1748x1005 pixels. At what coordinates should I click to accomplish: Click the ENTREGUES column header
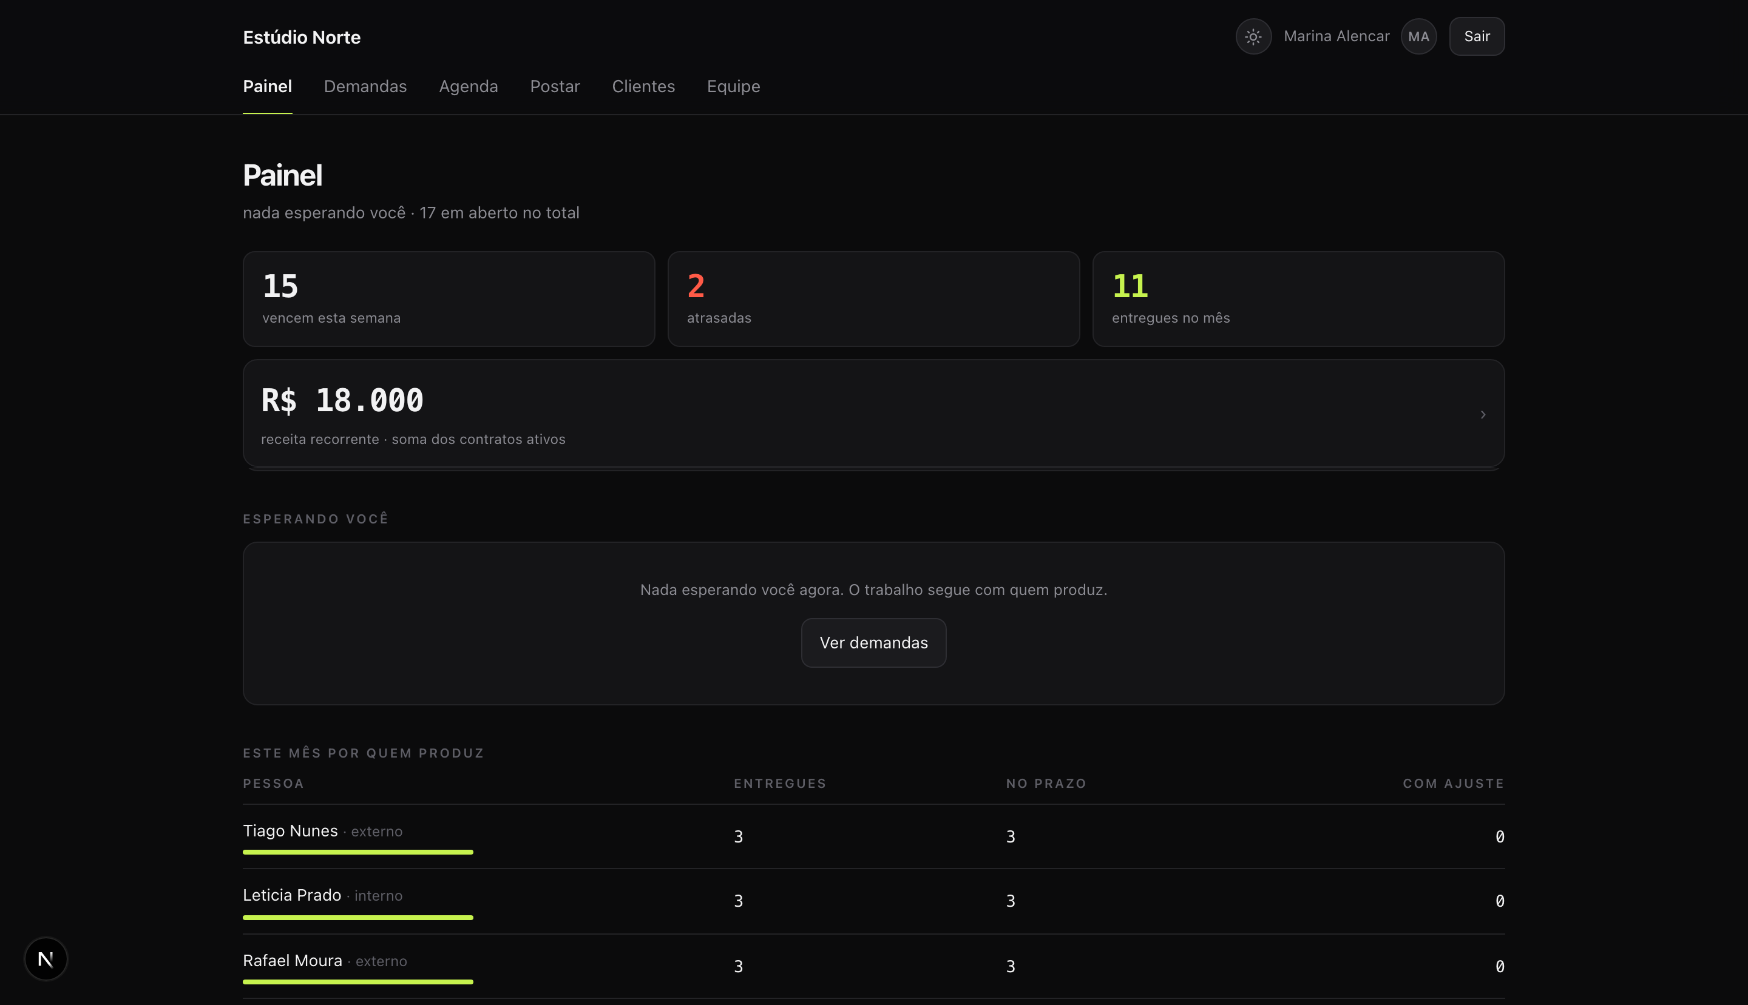pyautogui.click(x=780, y=784)
